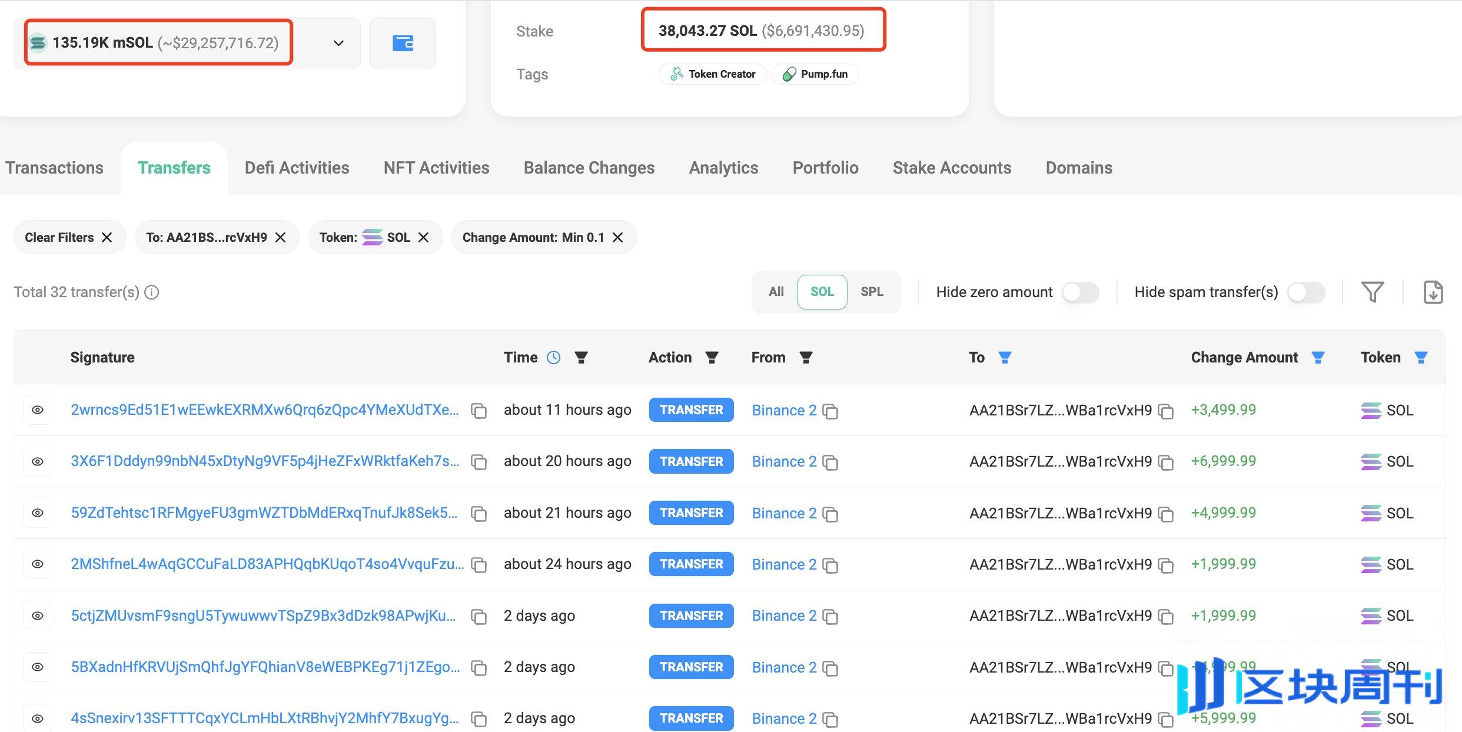Open transaction 2MShfneL4wAqGCCuFaLD83 signature link

267,564
